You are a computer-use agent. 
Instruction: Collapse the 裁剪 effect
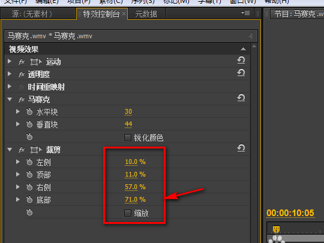10,150
